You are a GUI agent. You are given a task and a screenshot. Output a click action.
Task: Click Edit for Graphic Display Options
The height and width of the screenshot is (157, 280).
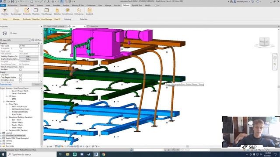point(28,59)
